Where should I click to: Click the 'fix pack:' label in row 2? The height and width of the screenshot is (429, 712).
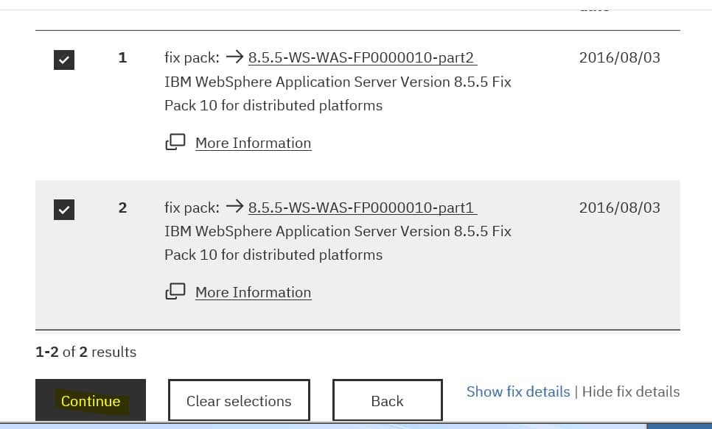(192, 208)
